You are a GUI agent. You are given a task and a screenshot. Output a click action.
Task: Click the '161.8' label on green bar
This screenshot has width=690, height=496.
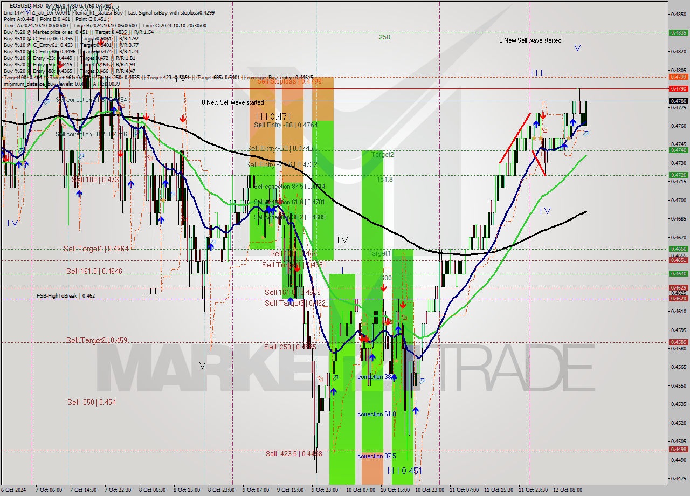[x=385, y=180]
